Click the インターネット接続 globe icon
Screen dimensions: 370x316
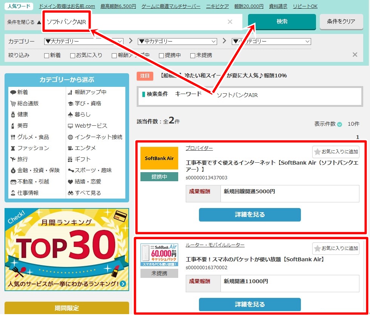coord(70,137)
